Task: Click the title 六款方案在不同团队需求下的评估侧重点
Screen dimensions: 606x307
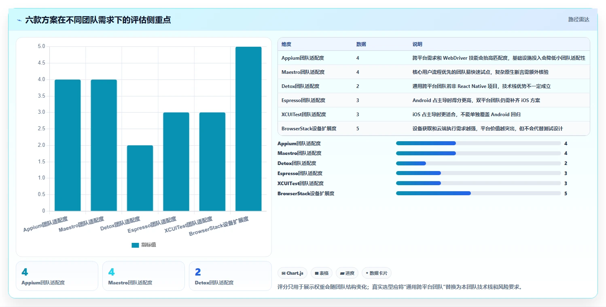Action: (x=98, y=20)
